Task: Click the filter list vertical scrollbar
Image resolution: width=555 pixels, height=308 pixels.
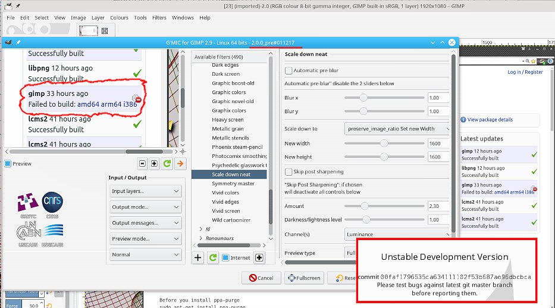Action: point(271,206)
